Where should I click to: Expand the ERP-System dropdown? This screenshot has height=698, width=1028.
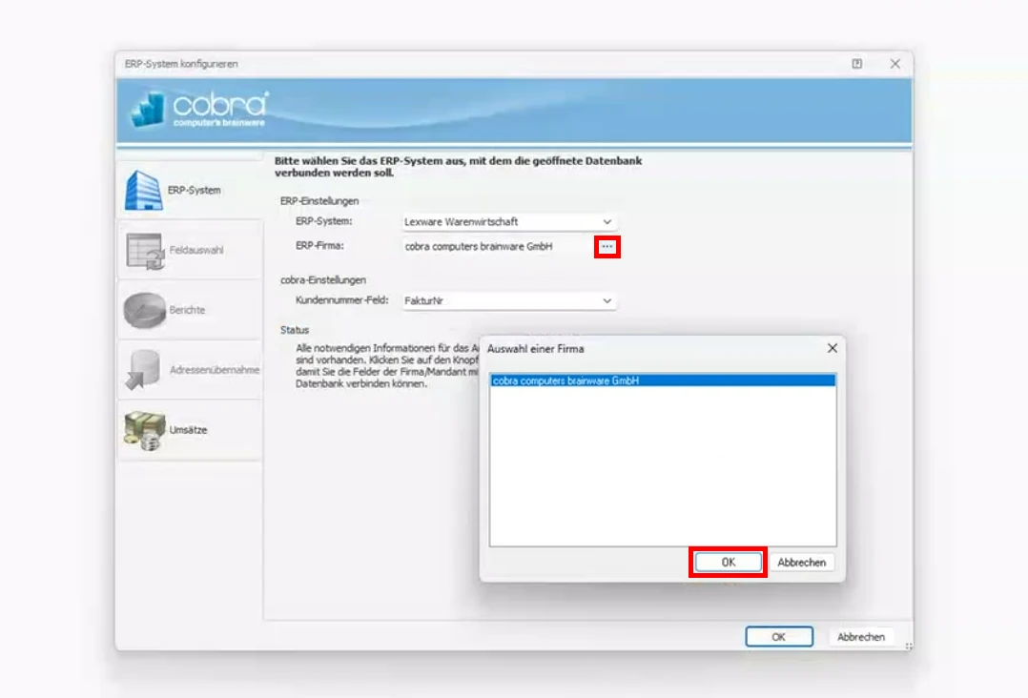pyautogui.click(x=607, y=221)
